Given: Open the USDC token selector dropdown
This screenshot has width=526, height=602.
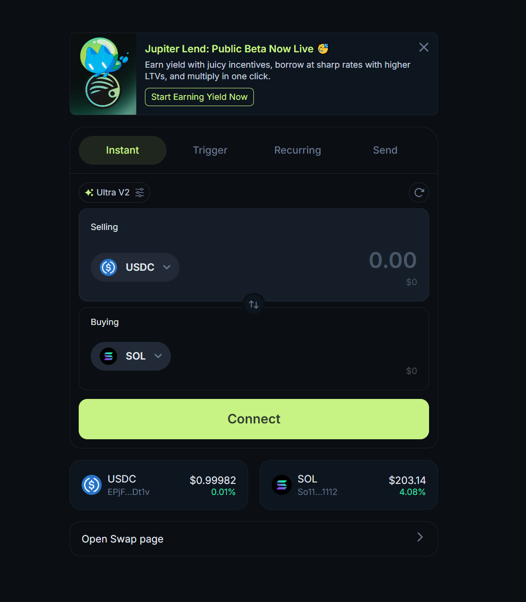Looking at the screenshot, I should pos(167,267).
